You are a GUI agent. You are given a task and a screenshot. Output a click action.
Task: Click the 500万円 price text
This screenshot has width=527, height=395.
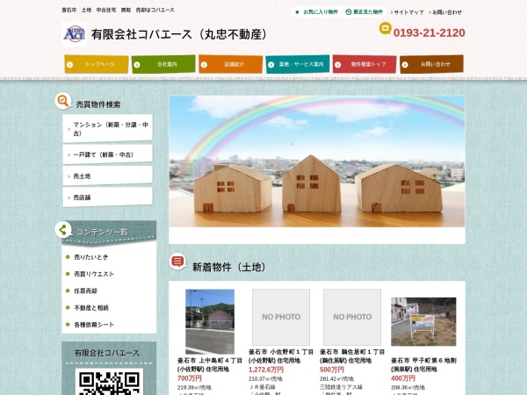coord(332,370)
